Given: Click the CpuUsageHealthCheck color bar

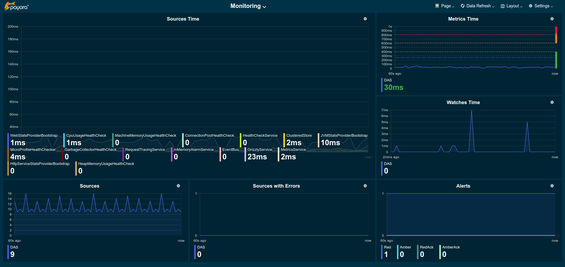Looking at the screenshot, I should tap(64, 140).
